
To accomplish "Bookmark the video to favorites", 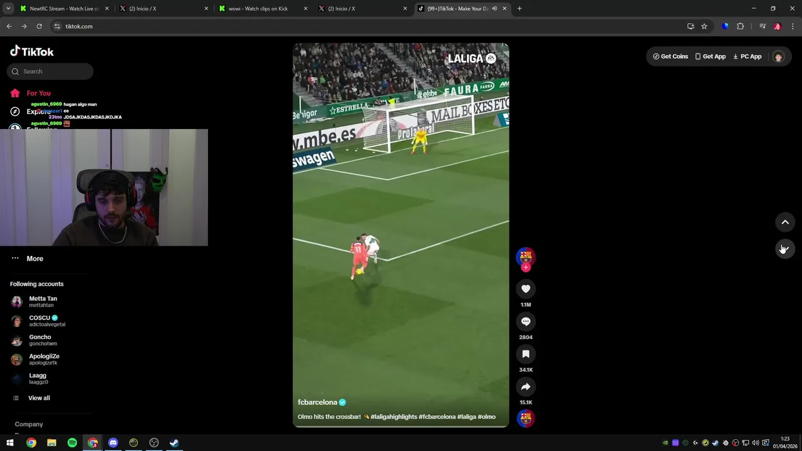I will point(526,354).
